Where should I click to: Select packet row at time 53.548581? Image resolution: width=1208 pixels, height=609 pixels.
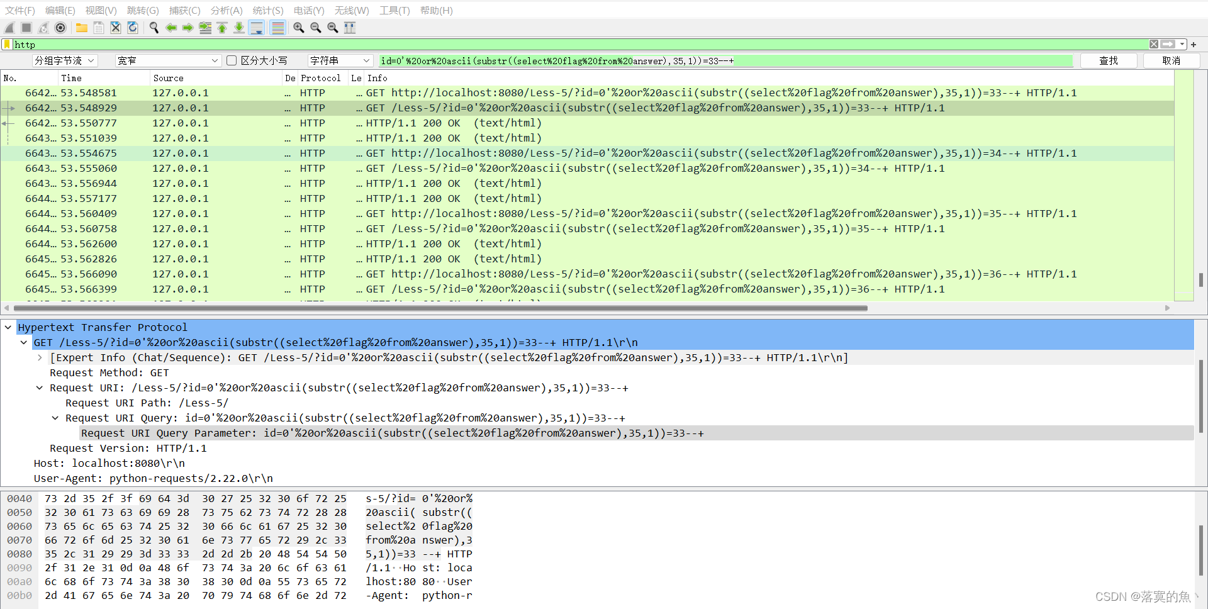pyautogui.click(x=587, y=93)
